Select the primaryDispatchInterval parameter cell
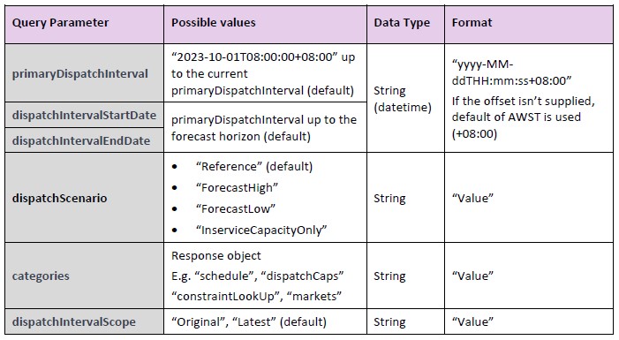Image resolution: width=619 pixels, height=340 pixels. [x=84, y=73]
